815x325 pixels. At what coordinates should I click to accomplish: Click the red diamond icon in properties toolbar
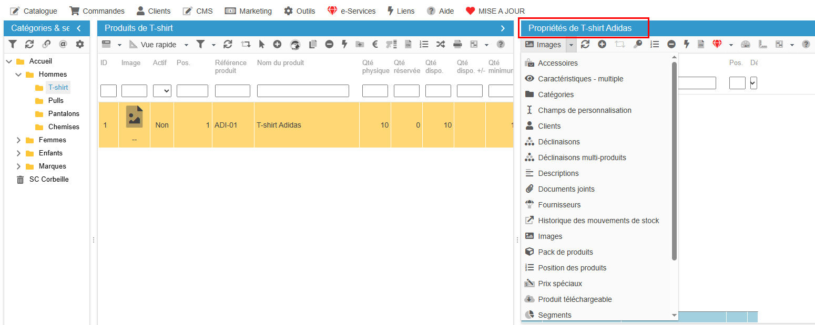pos(717,45)
